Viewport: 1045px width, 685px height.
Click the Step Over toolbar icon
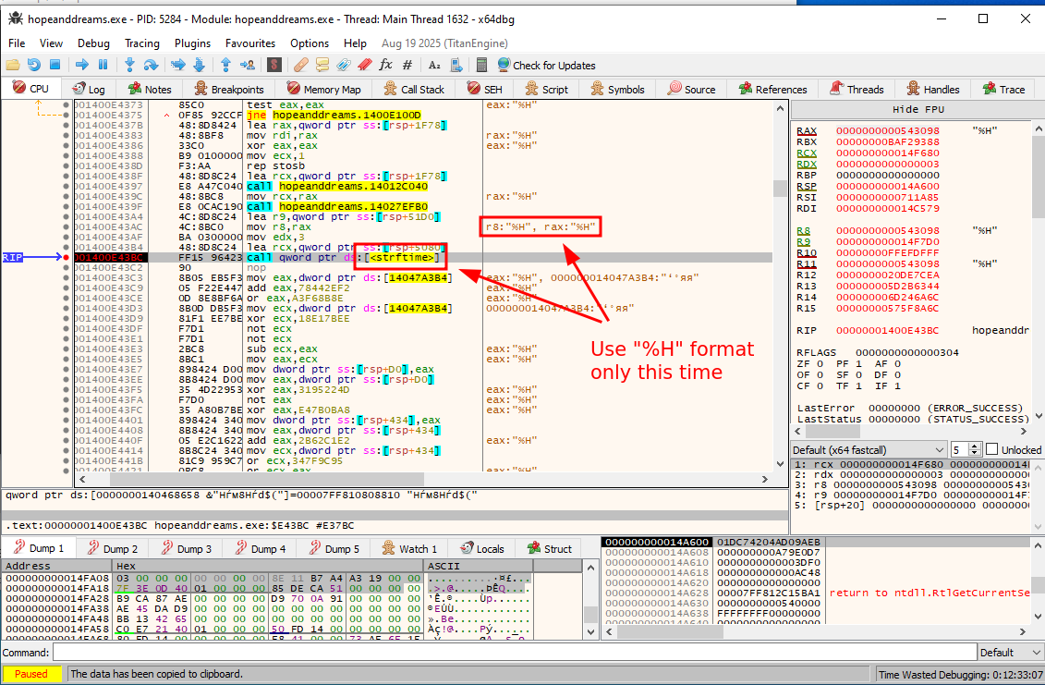click(x=152, y=65)
